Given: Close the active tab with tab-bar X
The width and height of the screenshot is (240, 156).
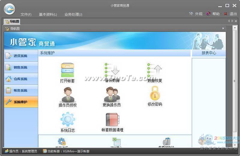Looking at the screenshot, I should click(236, 21).
